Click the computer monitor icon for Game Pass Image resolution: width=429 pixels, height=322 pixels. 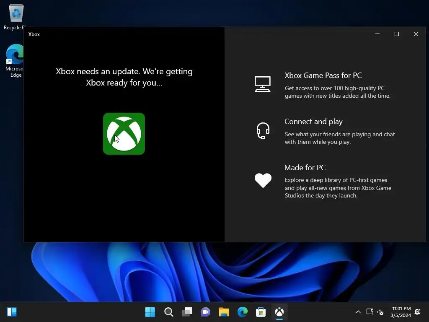[x=263, y=84]
